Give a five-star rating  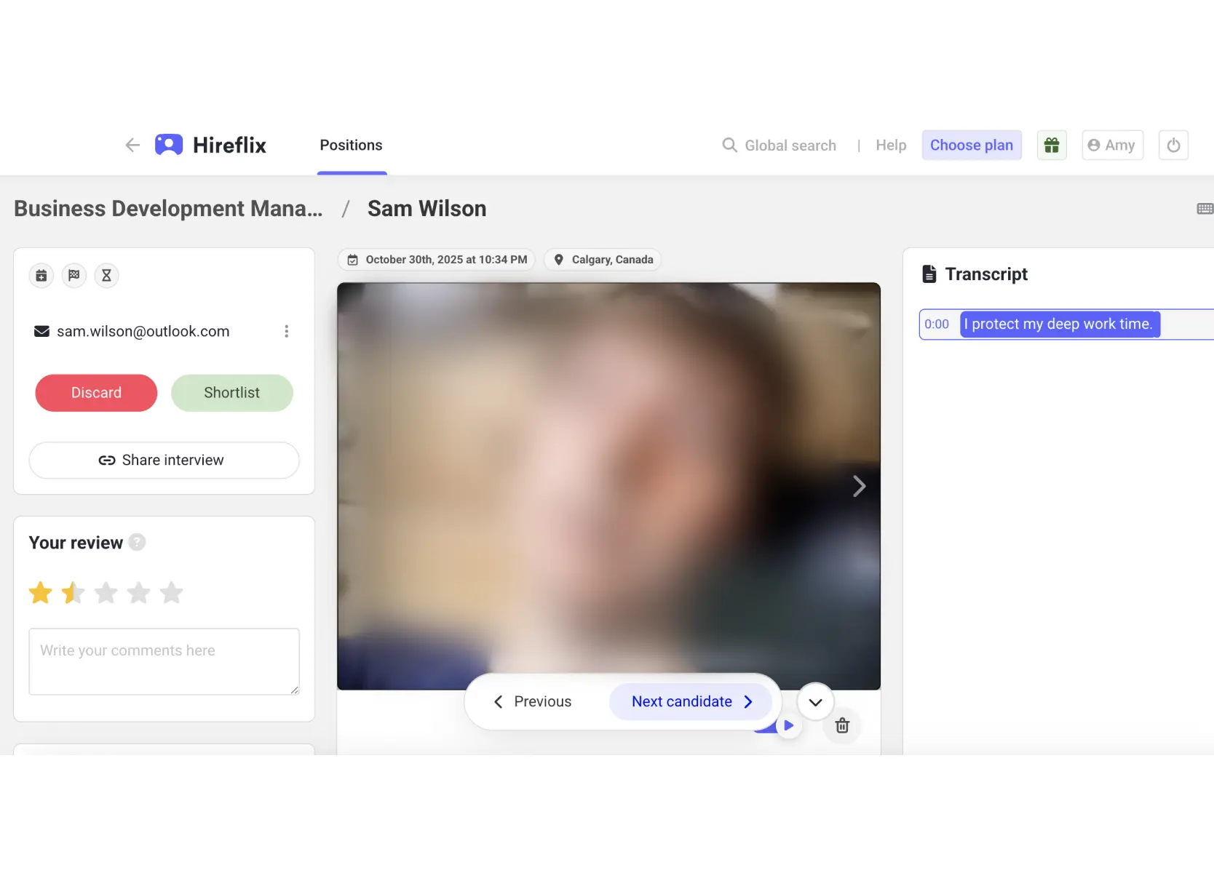pyautogui.click(x=172, y=592)
